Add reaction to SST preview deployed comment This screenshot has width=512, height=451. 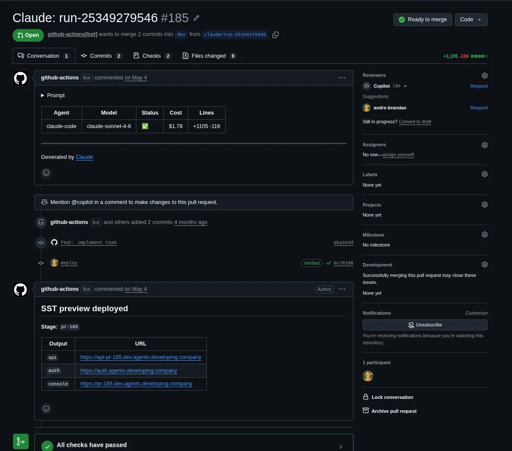click(x=46, y=408)
